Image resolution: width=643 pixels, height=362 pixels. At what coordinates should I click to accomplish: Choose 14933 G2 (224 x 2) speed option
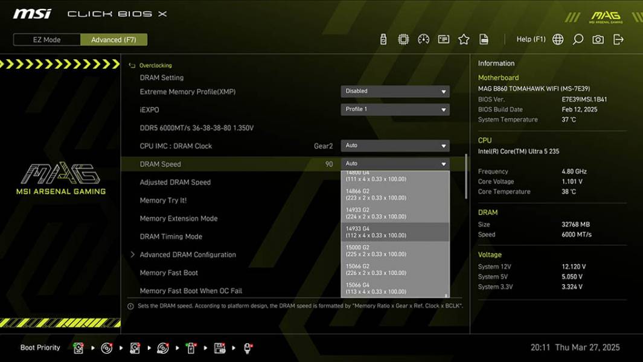pyautogui.click(x=395, y=213)
